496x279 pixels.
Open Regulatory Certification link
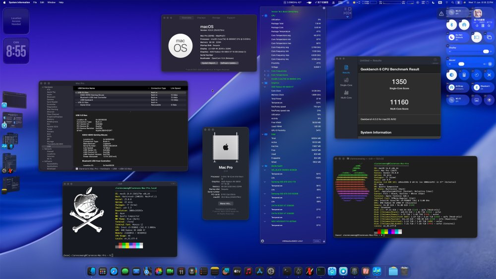(x=226, y=209)
